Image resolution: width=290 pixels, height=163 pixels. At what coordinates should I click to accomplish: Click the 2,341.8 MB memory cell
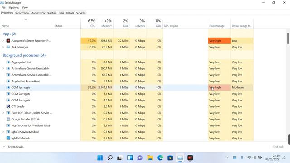pyautogui.click(x=105, y=87)
